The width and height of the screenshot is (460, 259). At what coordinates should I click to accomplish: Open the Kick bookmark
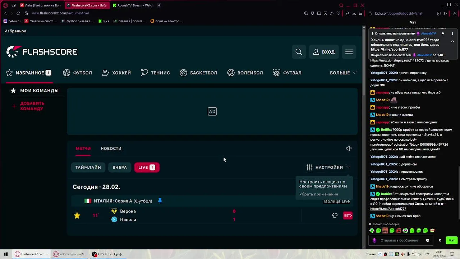104,21
